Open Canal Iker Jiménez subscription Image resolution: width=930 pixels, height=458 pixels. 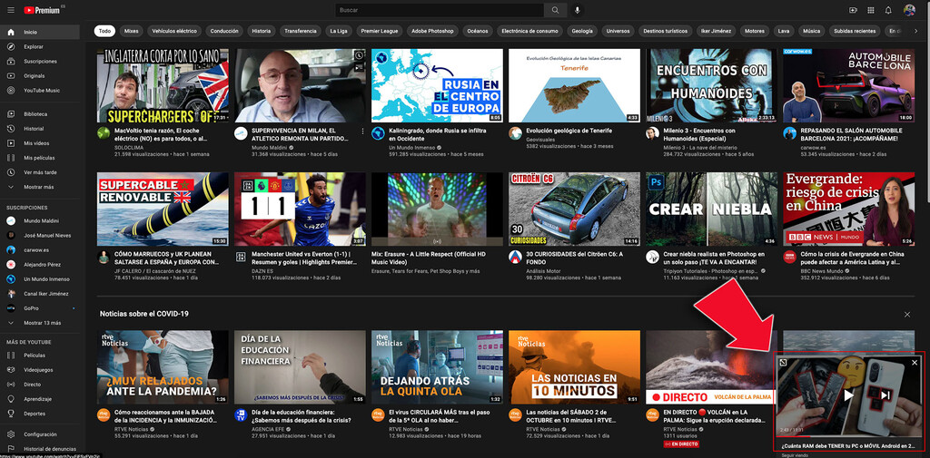tap(40, 293)
